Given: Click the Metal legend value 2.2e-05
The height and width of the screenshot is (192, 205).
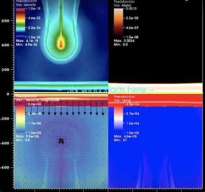Looking at the screenshot, I should pyautogui.click(x=132, y=18).
